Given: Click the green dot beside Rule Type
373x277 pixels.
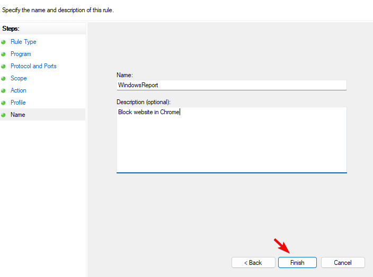Looking at the screenshot, I should click(x=3, y=42).
